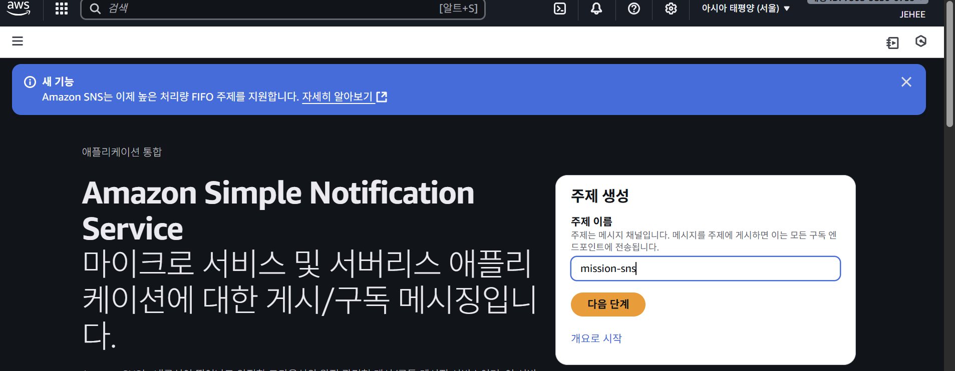The width and height of the screenshot is (955, 371).
Task: Click the page vertical scrollbar thumb
Action: click(x=949, y=65)
